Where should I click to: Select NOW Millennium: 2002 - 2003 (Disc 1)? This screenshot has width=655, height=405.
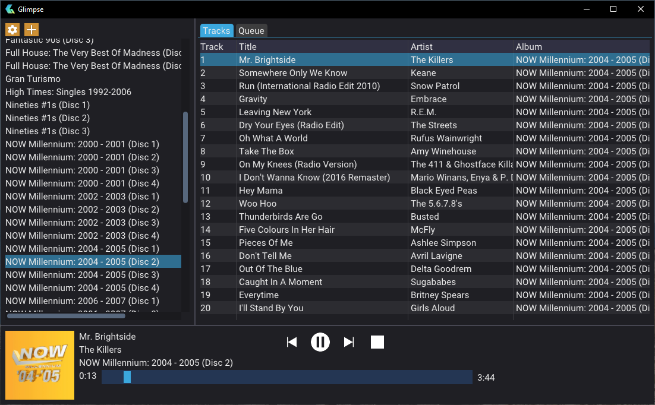(x=93, y=196)
